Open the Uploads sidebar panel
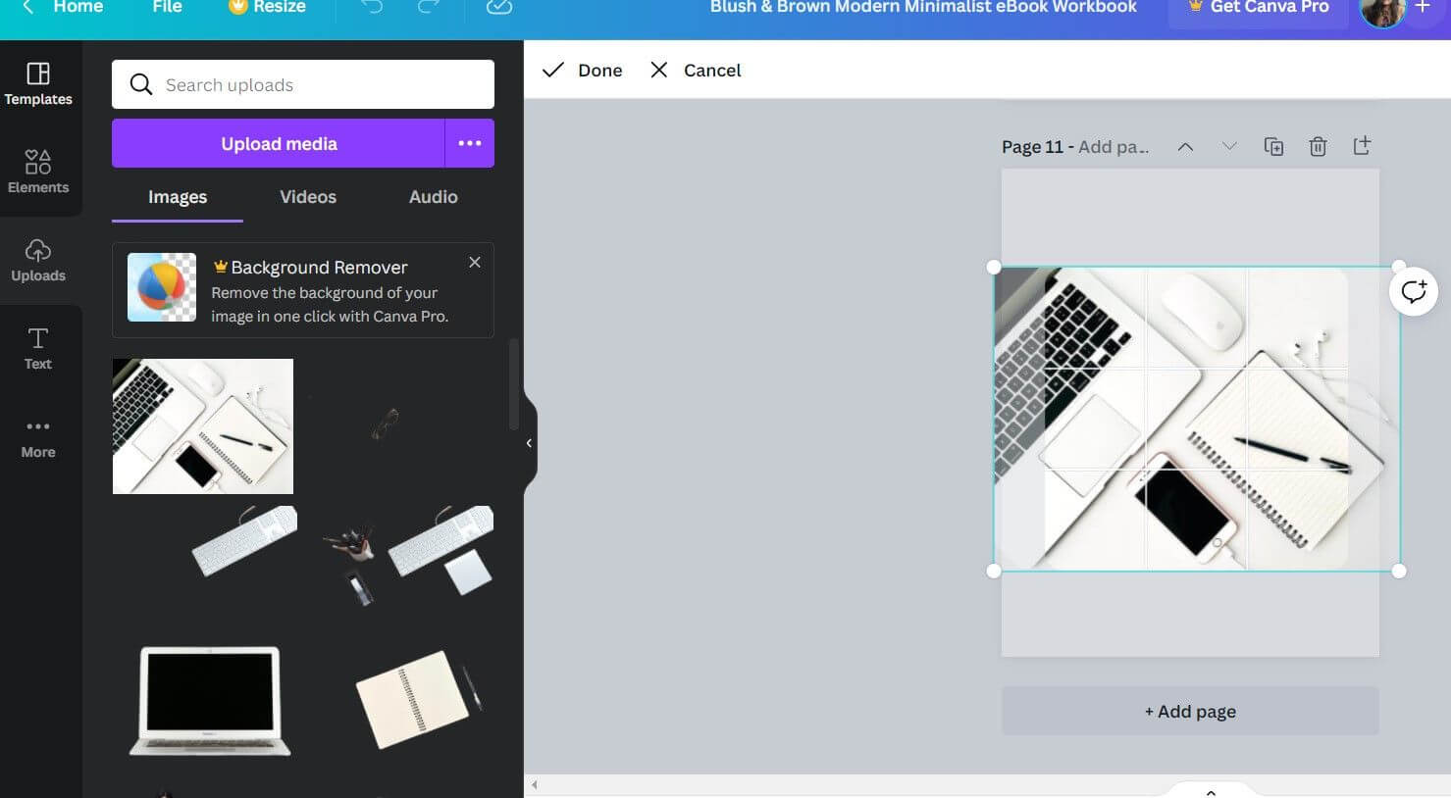The width and height of the screenshot is (1451, 798). [38, 261]
